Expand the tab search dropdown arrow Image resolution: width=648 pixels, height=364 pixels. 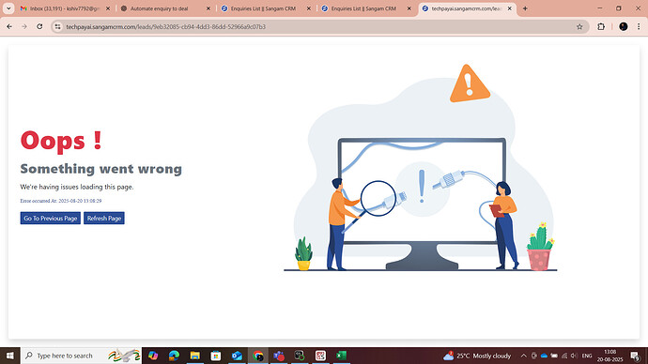pos(8,8)
